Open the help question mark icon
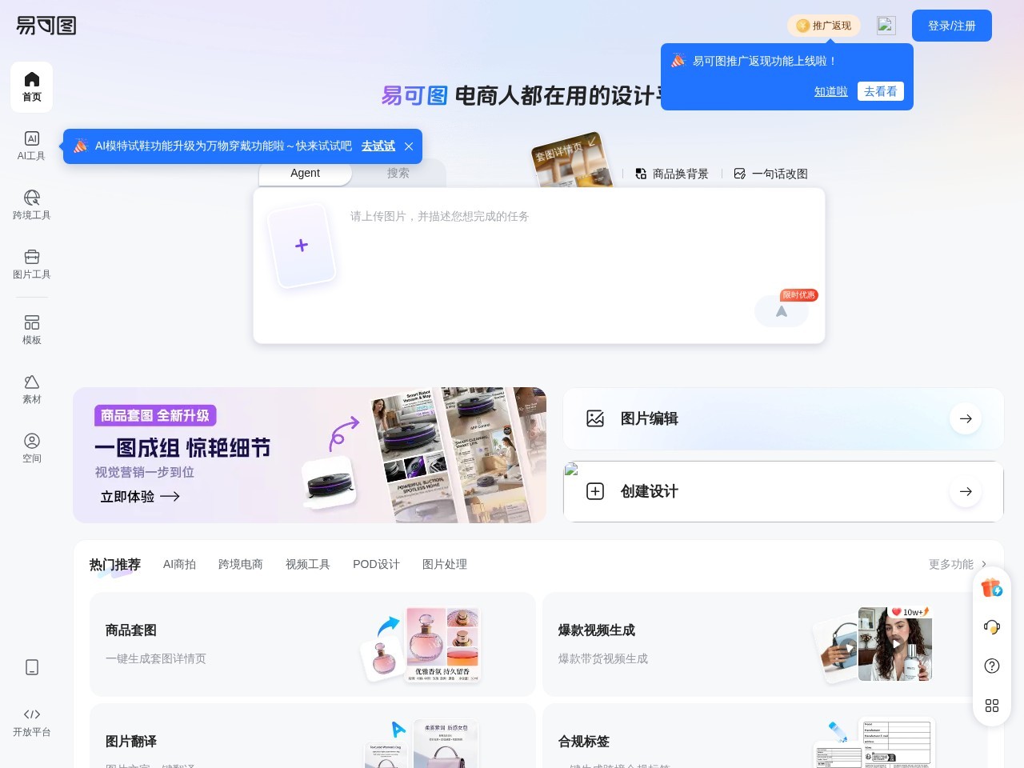This screenshot has height=768, width=1024. (992, 666)
